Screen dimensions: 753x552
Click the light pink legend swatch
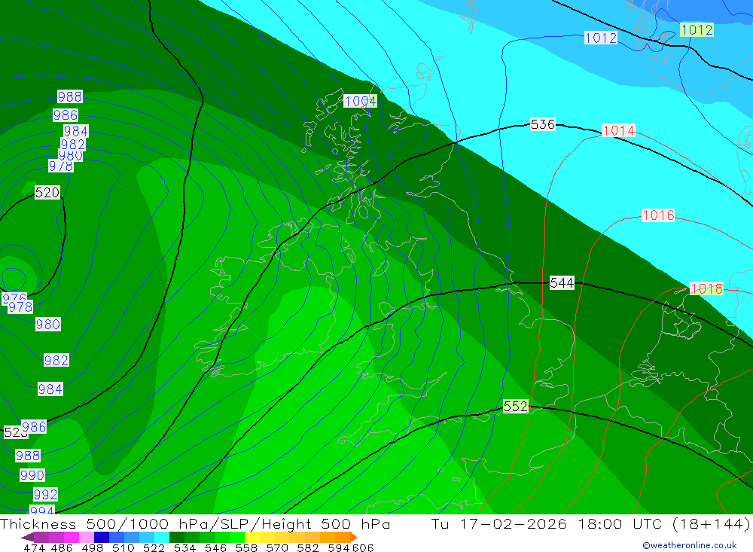click(87, 537)
